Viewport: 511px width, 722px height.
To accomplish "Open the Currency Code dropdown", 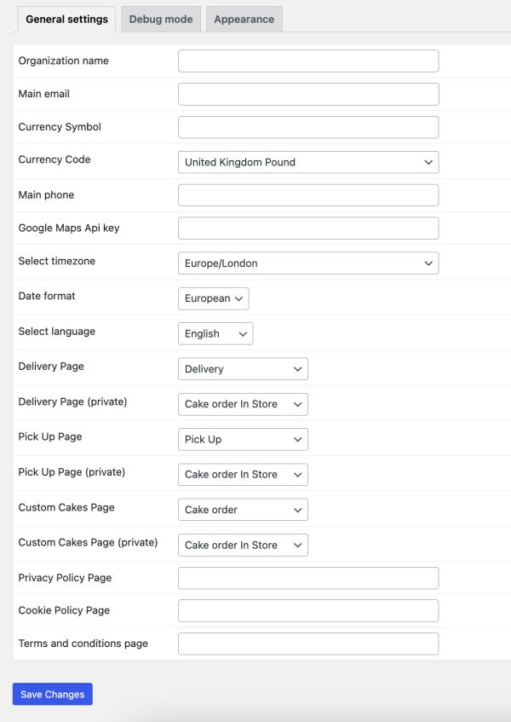I will pyautogui.click(x=307, y=162).
